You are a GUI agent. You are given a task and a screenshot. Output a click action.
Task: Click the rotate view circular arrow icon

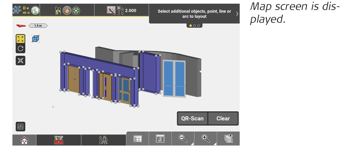click(21, 48)
